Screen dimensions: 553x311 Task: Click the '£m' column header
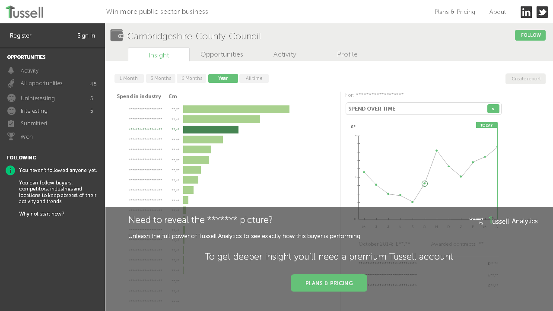point(173,96)
